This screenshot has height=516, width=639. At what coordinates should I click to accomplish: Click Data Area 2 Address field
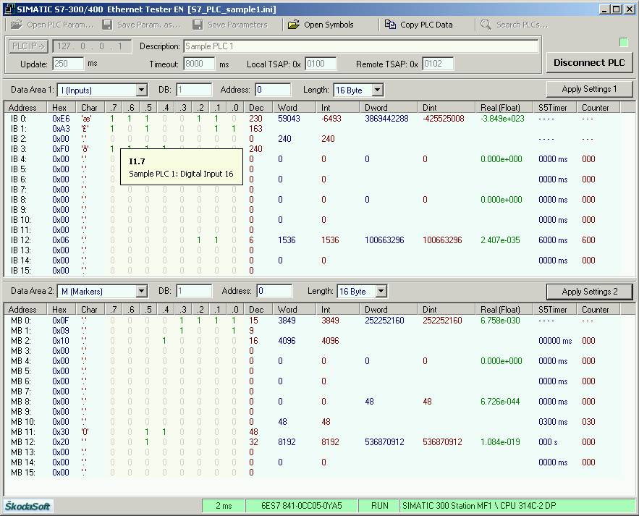274,291
